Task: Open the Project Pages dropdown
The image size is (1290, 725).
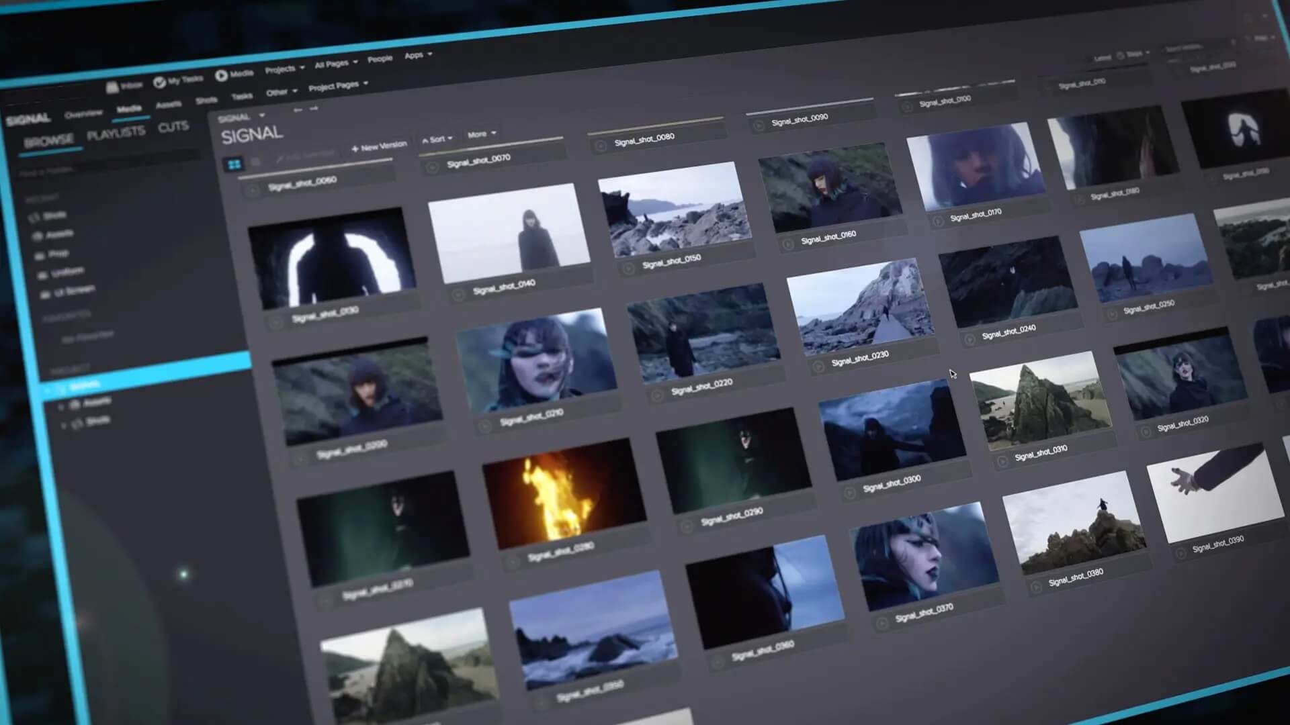Action: 338,85
